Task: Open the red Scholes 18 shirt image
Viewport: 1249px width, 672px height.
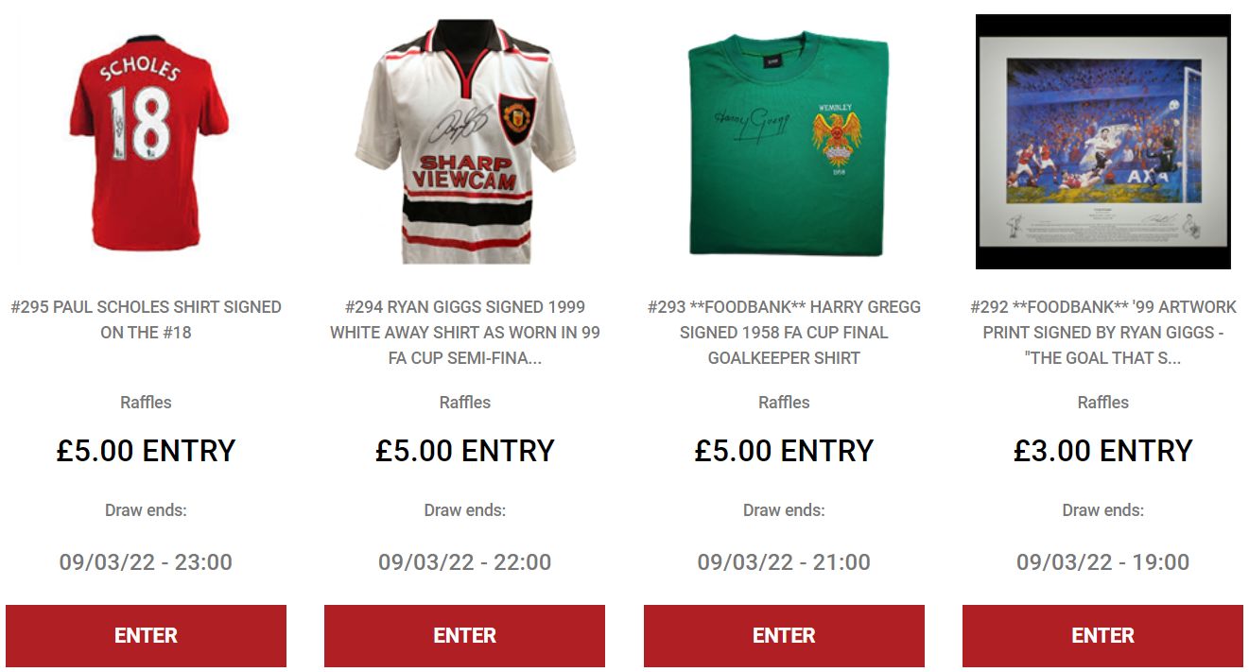Action: click(x=146, y=142)
